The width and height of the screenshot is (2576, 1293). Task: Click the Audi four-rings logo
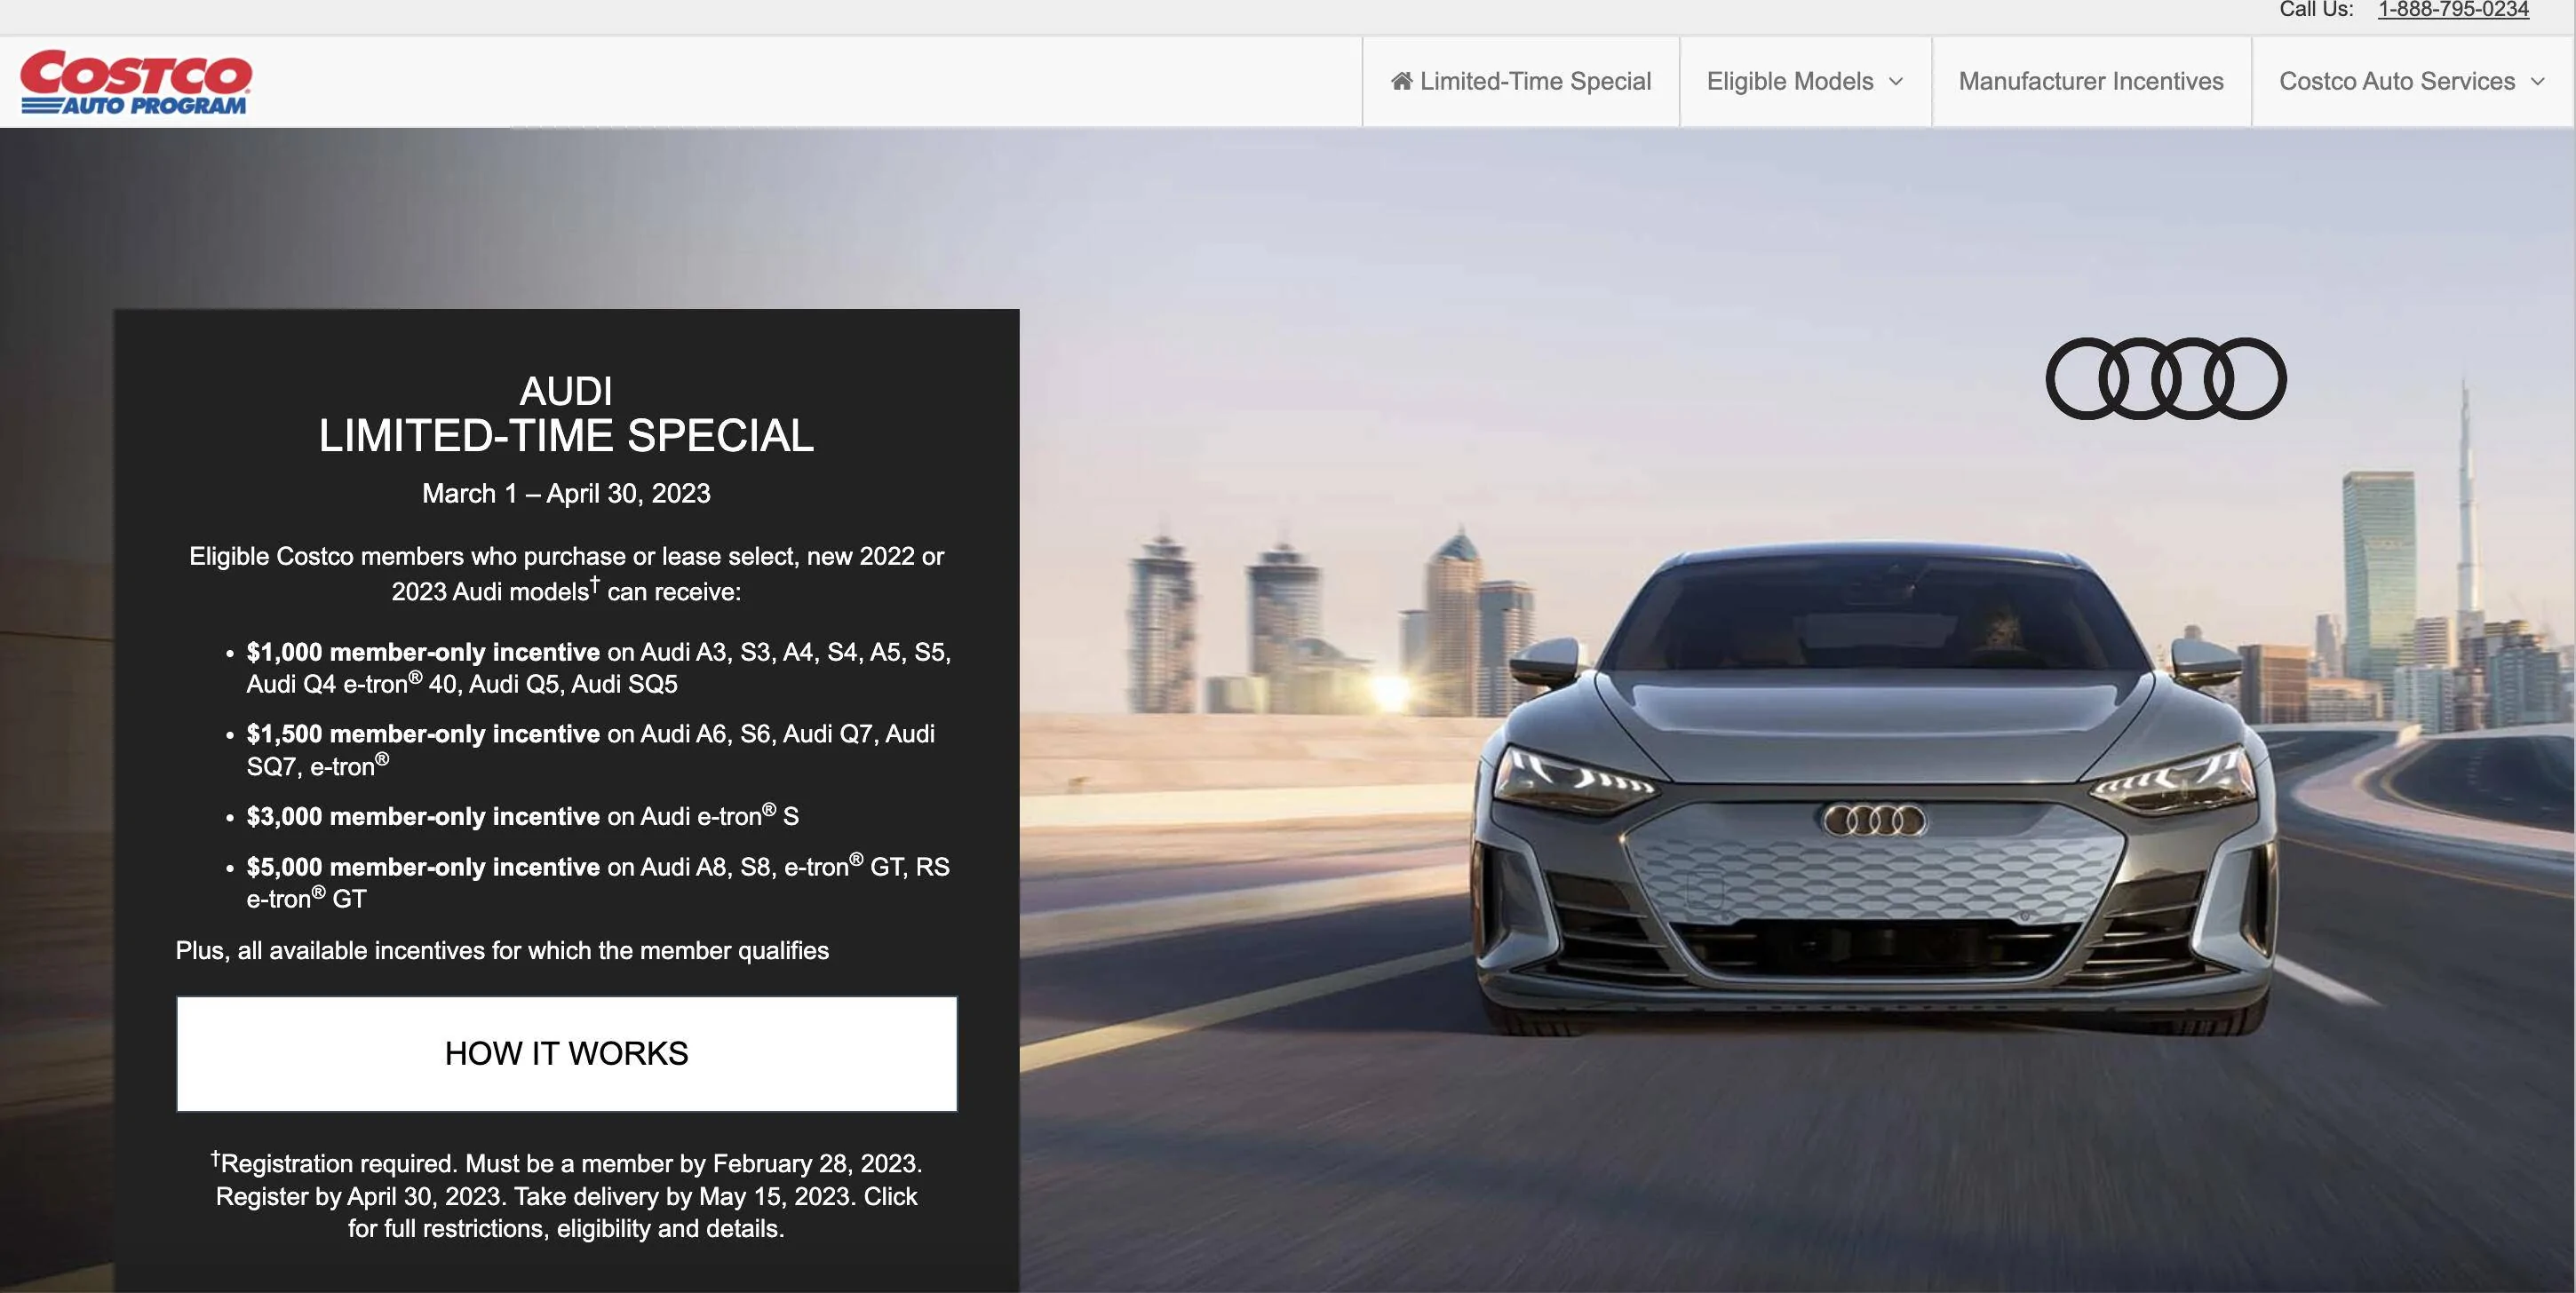tap(2166, 378)
